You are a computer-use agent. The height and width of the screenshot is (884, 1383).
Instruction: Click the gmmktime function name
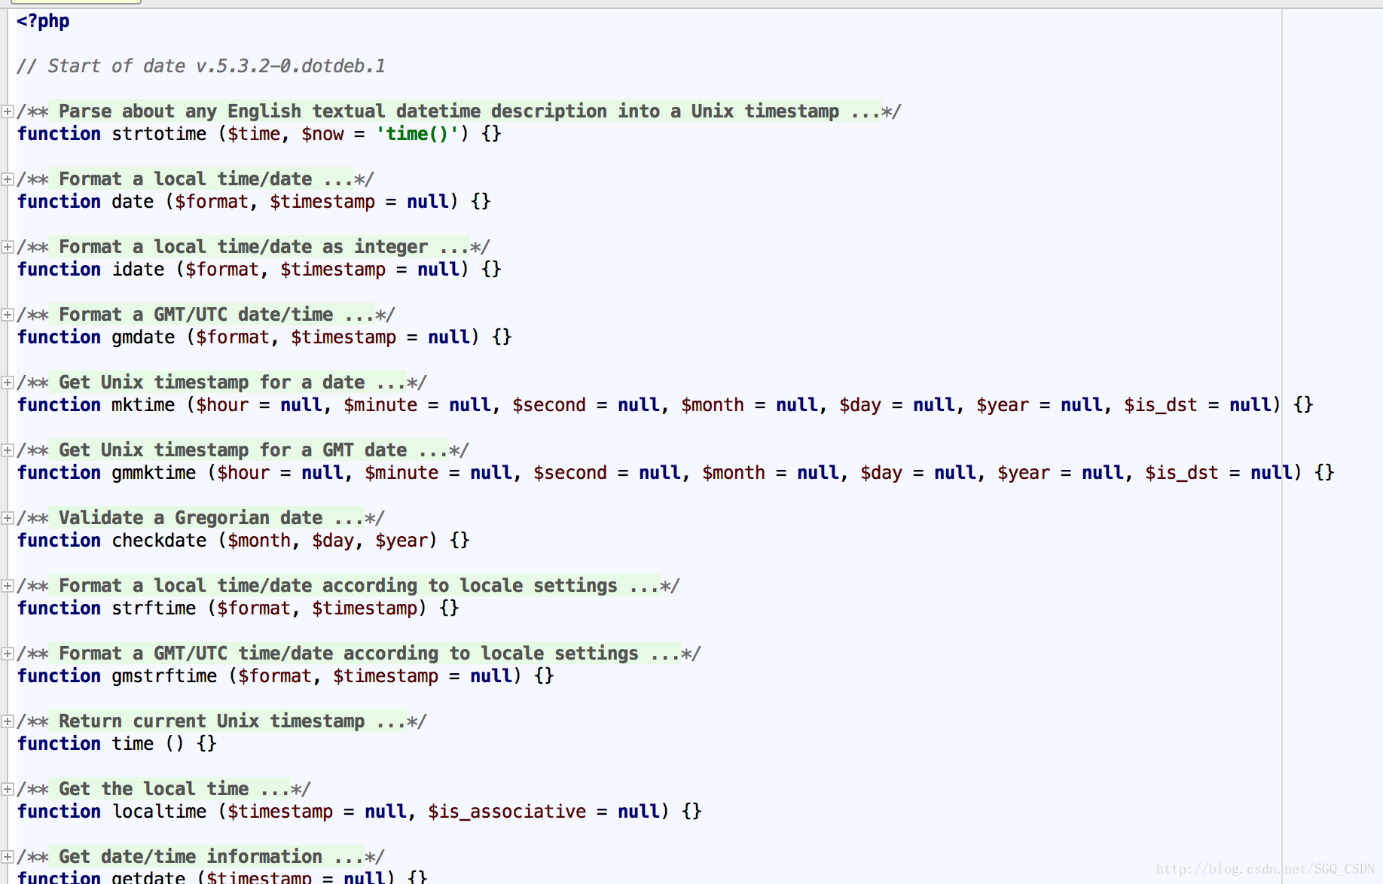point(154,473)
